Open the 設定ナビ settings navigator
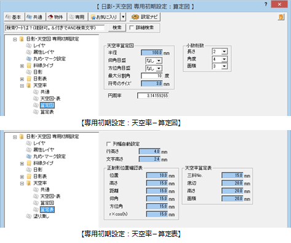 click(x=145, y=17)
